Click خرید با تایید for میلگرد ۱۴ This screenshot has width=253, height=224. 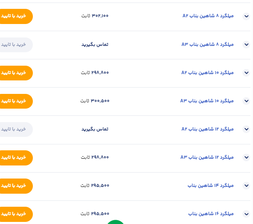[x=15, y=186]
